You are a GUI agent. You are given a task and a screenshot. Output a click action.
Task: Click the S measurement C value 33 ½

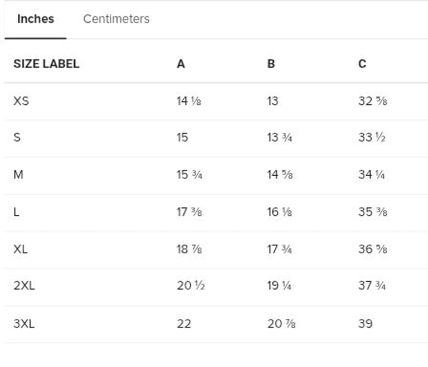[372, 137]
